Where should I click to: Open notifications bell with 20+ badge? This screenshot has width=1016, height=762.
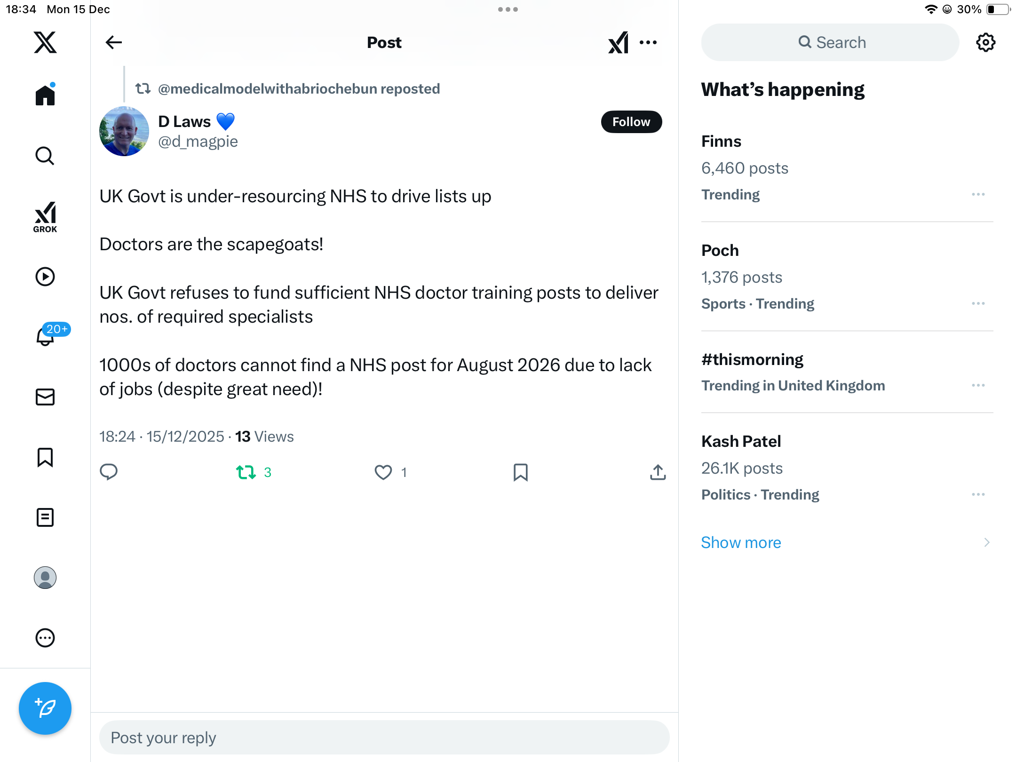46,336
